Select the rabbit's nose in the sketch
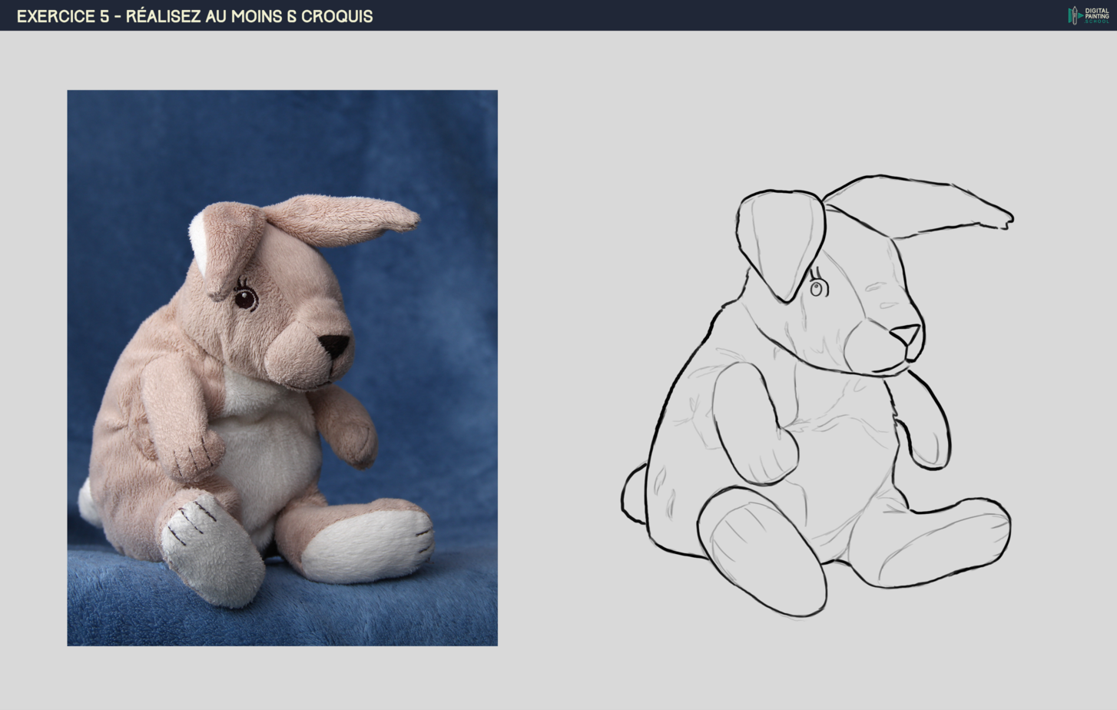Screen dimensions: 1117x710 (x=904, y=333)
